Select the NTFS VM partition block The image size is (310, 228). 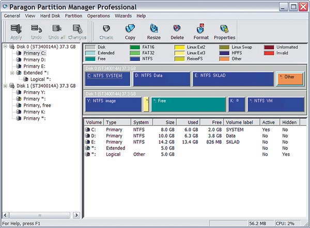click(x=276, y=104)
